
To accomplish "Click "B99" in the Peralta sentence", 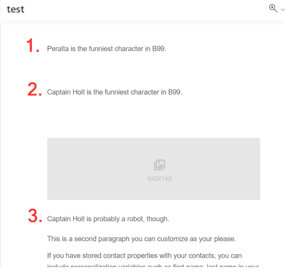I will (159, 49).
